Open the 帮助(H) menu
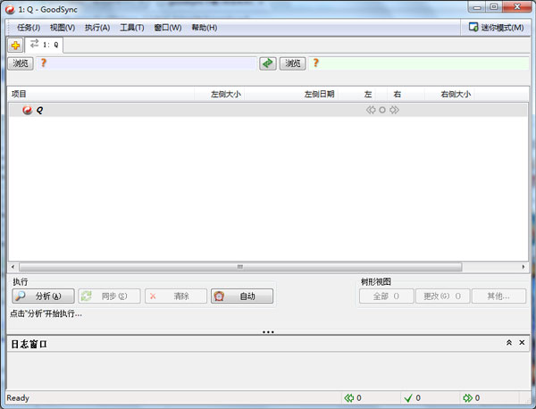Image resolution: width=536 pixels, height=409 pixels. coord(205,28)
